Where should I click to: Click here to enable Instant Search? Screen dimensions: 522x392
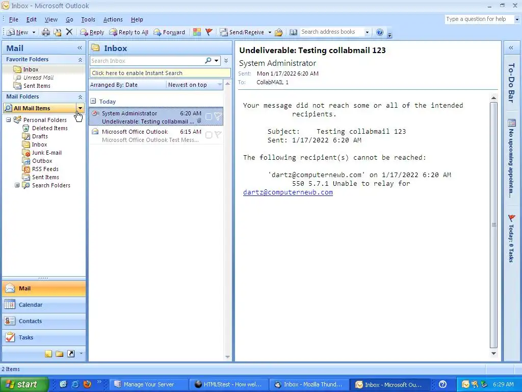tap(160, 72)
